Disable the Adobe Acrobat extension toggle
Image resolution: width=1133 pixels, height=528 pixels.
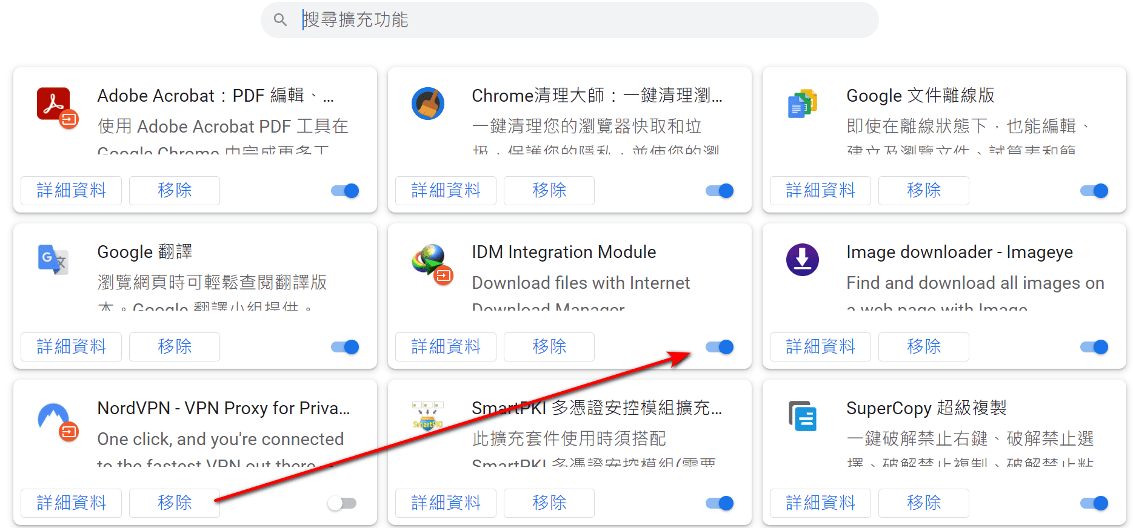coord(345,191)
